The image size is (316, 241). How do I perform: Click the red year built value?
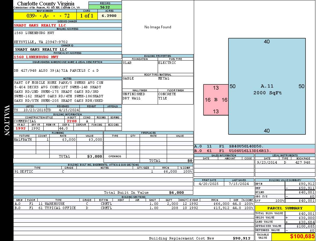coord(21,128)
